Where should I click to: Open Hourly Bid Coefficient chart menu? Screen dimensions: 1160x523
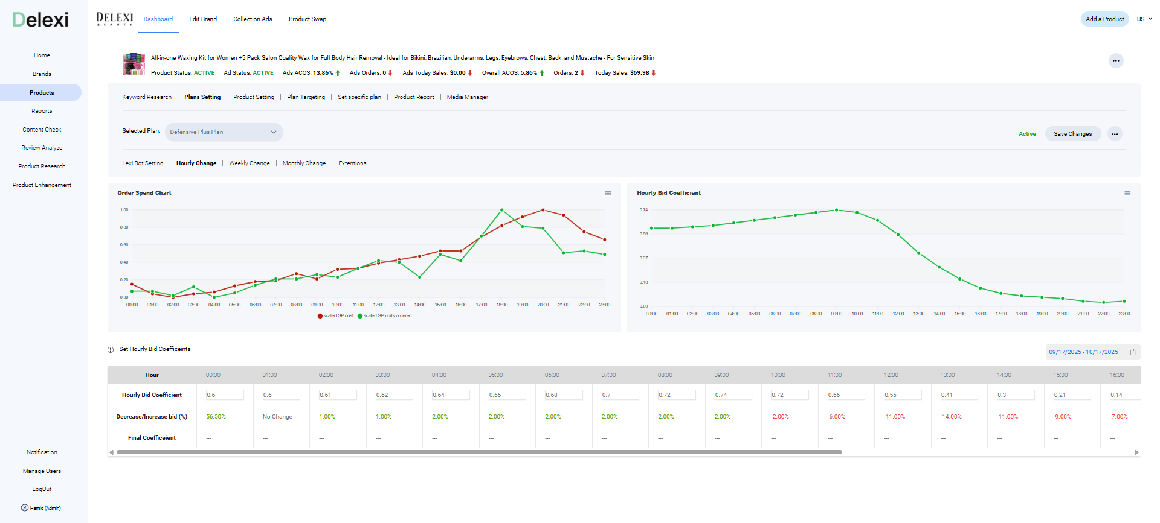click(x=1127, y=194)
